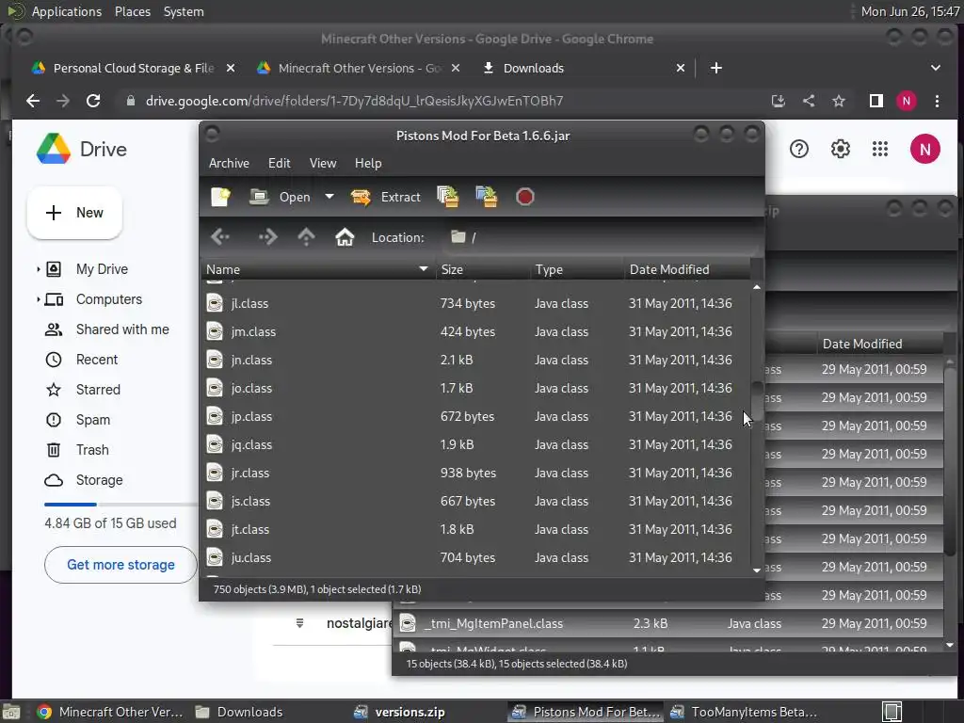964x723 pixels.
Task: Select the jn.class file
Action: tap(475, 360)
